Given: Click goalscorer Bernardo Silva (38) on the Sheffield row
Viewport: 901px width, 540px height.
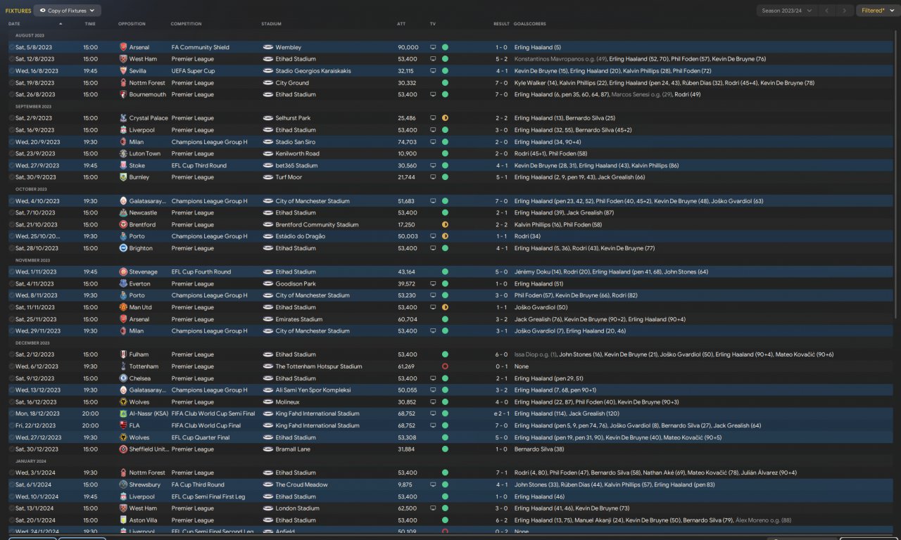Looking at the screenshot, I should coord(539,449).
